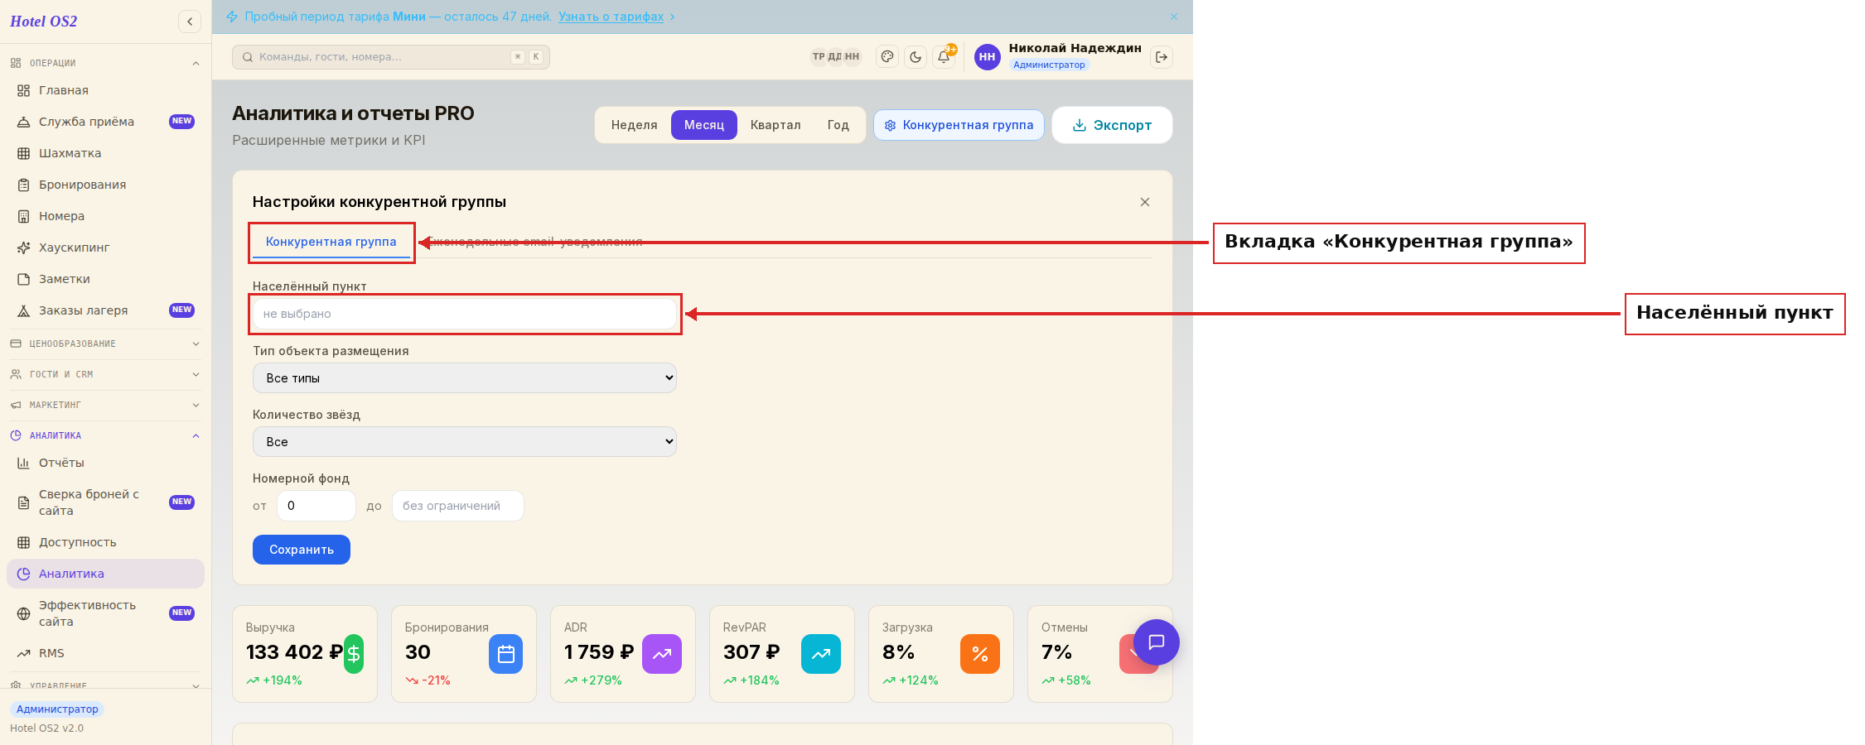
Task: Click the Hotel OS2 logo
Action: (x=44, y=22)
